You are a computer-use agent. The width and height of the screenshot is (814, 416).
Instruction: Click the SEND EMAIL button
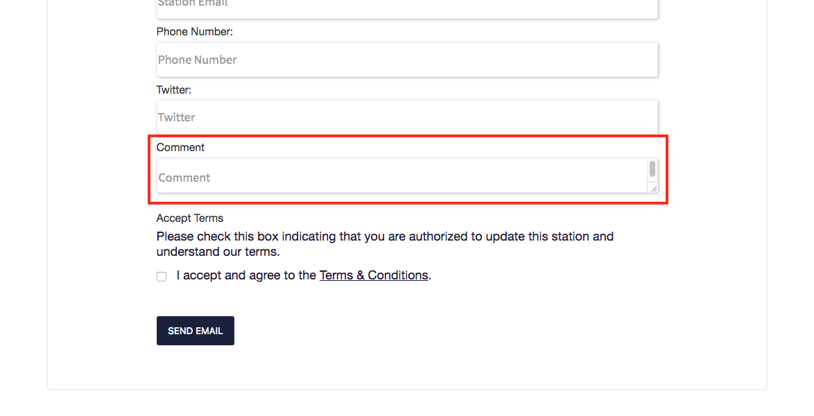coord(196,331)
